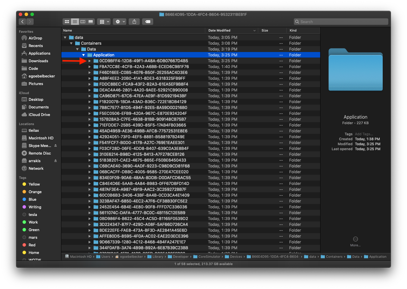Filter by the Yellow tag

pyautogui.click(x=34, y=184)
